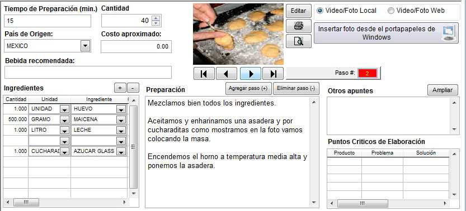Click the Editar button
The image size is (466, 211).
pos(298,11)
